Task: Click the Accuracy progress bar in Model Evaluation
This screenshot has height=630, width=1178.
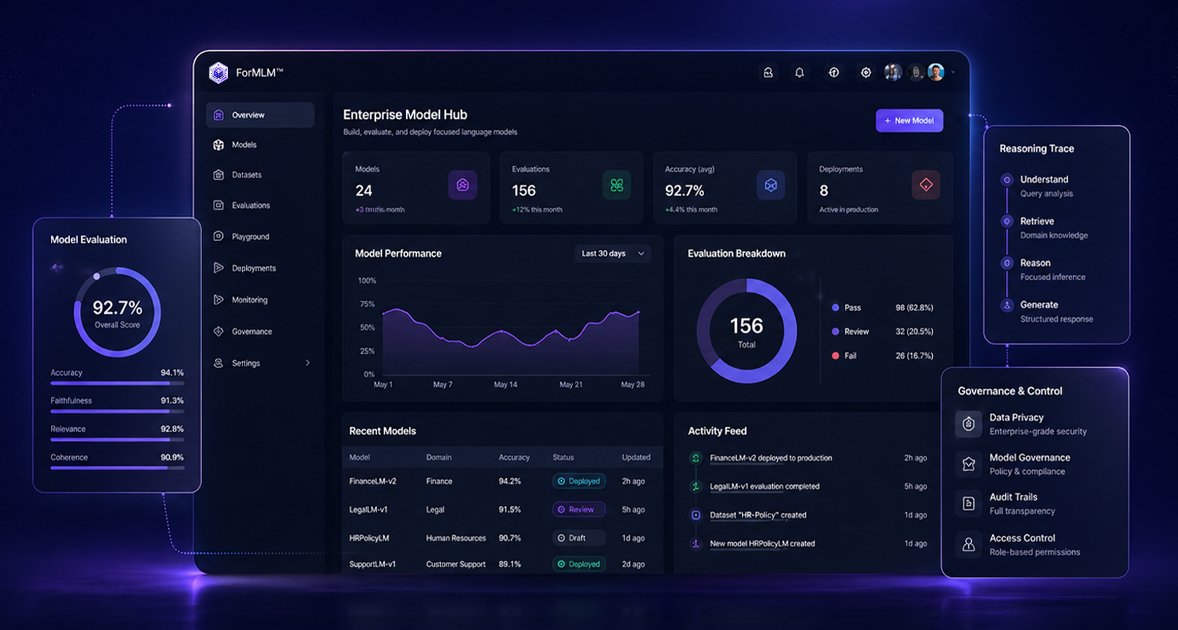Action: (x=117, y=383)
